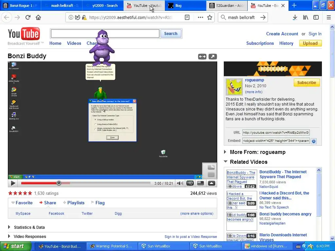The image size is (335, 251).
Task: Reload the page with refresh icon
Action: coord(28,17)
